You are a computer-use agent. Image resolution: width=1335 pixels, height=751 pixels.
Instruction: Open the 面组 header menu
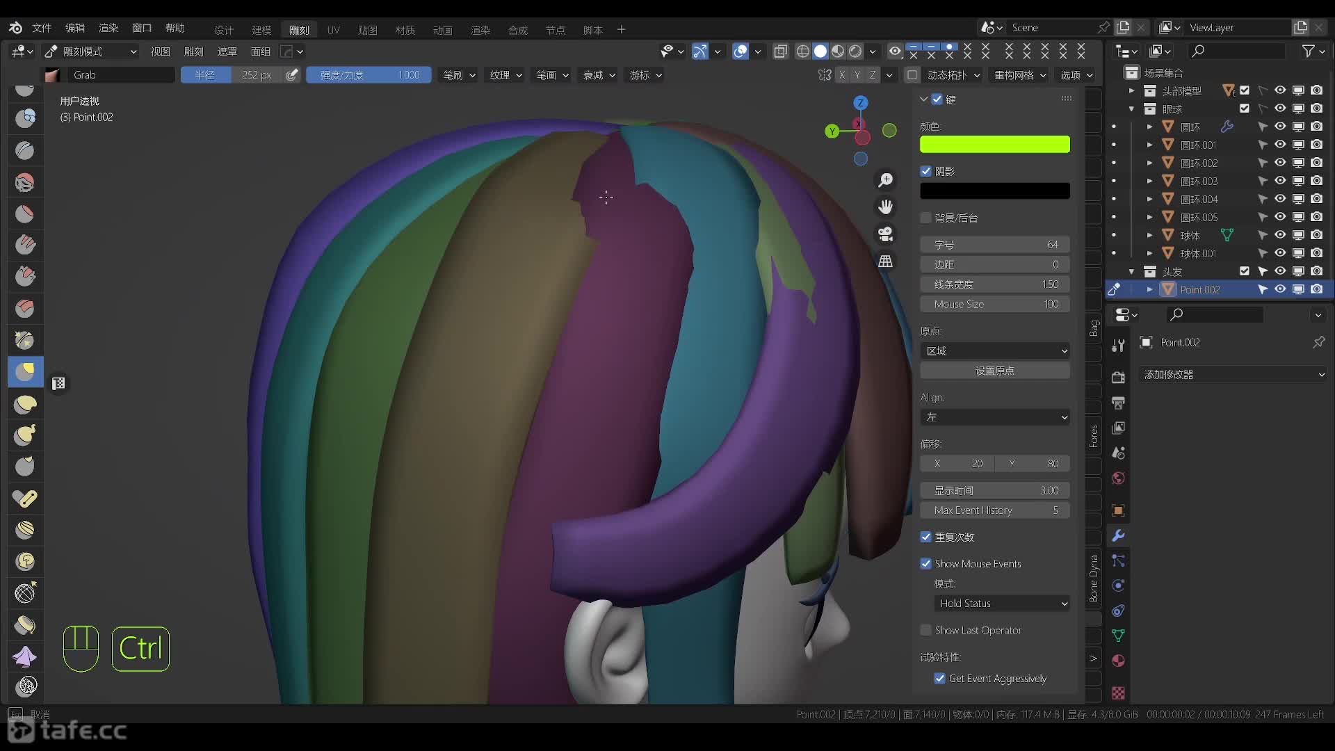coord(260,51)
